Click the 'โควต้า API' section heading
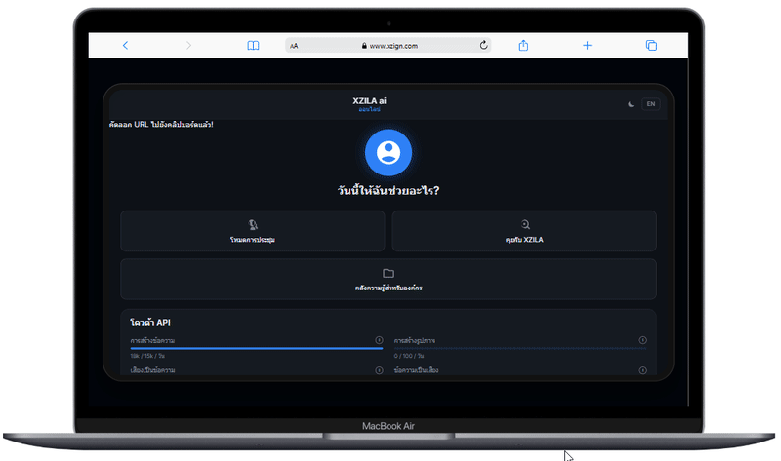This screenshot has height=461, width=781. 150,323
